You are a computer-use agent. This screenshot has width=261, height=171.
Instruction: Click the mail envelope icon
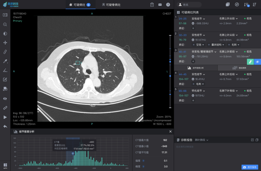tap(160, 5)
